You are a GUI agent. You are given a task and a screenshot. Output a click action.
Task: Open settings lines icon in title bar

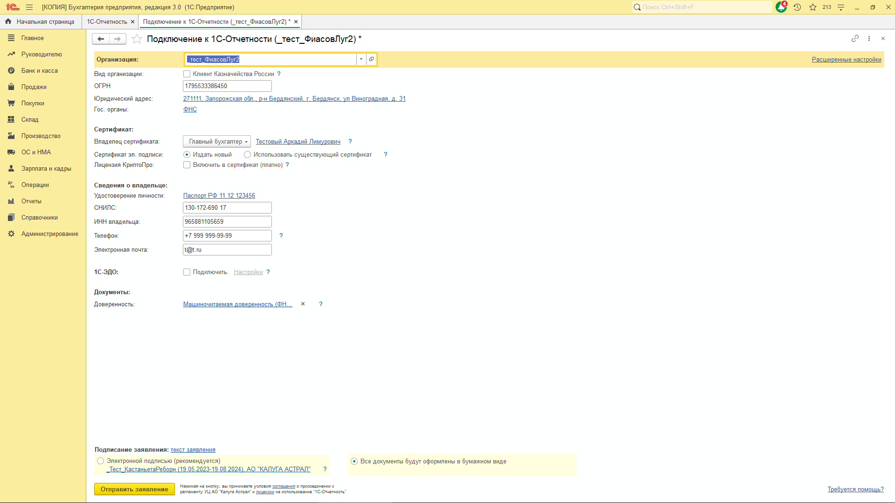(x=841, y=7)
